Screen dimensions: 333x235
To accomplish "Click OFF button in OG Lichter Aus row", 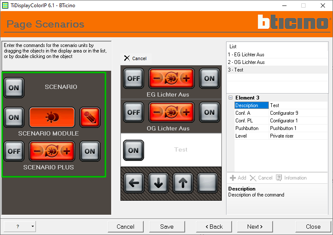I will 134,112.
